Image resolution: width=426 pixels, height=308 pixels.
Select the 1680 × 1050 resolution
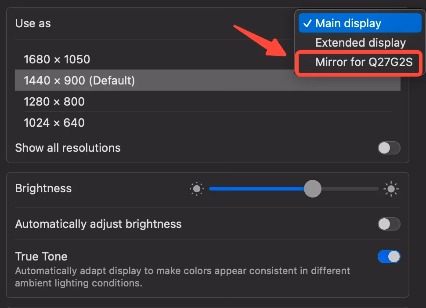tap(56, 59)
